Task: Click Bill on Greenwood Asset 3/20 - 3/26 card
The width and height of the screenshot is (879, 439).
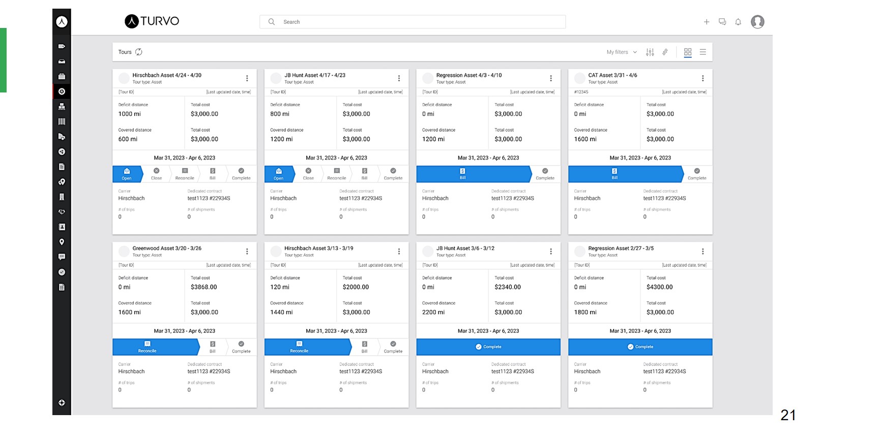Action: click(x=213, y=347)
